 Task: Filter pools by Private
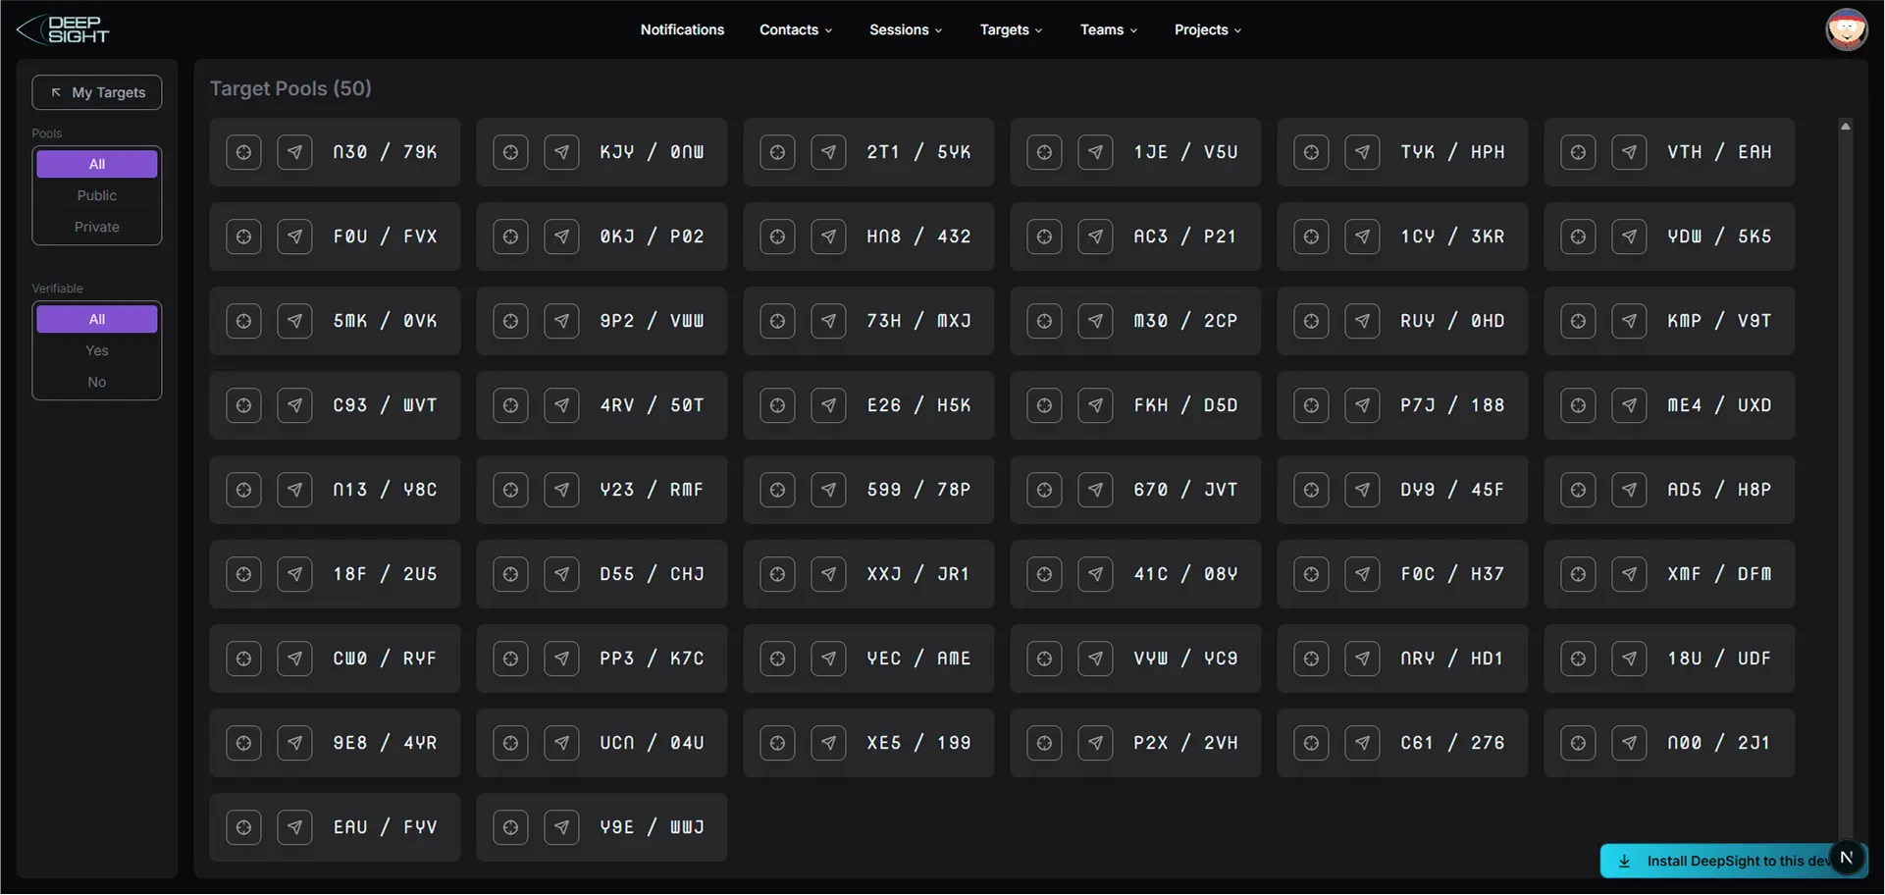pyautogui.click(x=97, y=227)
